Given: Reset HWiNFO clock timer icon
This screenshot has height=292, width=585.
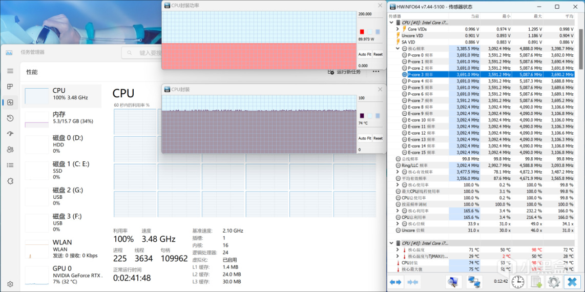Looking at the screenshot, I should (x=517, y=282).
